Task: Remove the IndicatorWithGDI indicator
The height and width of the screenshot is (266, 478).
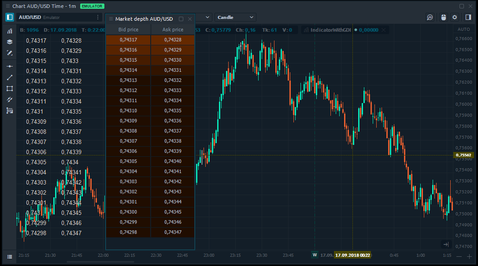Action: coord(383,30)
